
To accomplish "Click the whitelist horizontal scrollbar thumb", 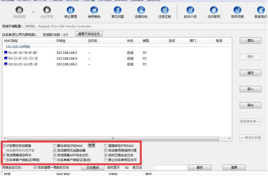I will click(113, 139).
